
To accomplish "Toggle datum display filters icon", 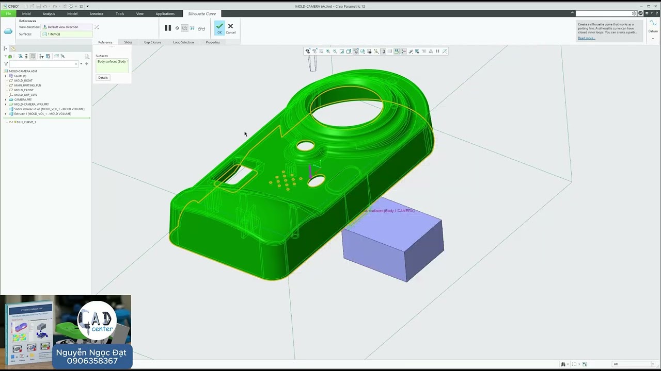I will pyautogui.click(x=376, y=51).
